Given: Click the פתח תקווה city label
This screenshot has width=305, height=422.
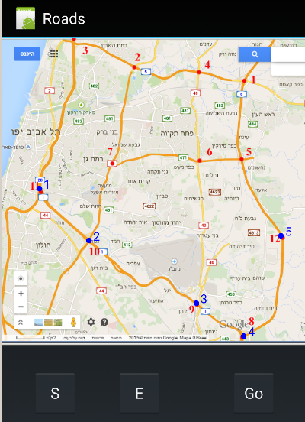Looking at the screenshot, I should 177,133.
